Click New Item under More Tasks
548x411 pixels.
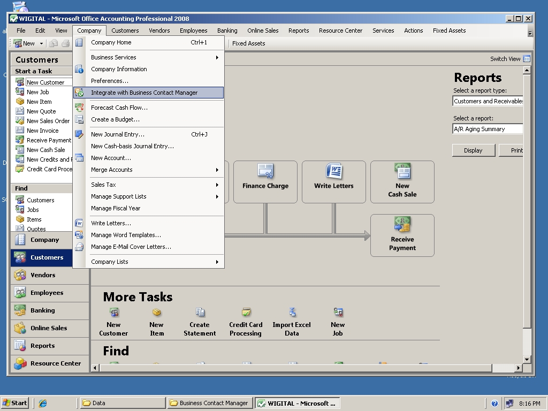(x=157, y=322)
